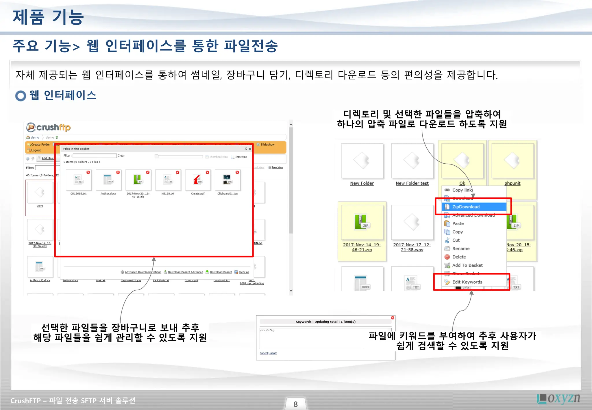Choose ZipDownload from the context menu
This screenshot has height=410, width=592.
(474, 207)
